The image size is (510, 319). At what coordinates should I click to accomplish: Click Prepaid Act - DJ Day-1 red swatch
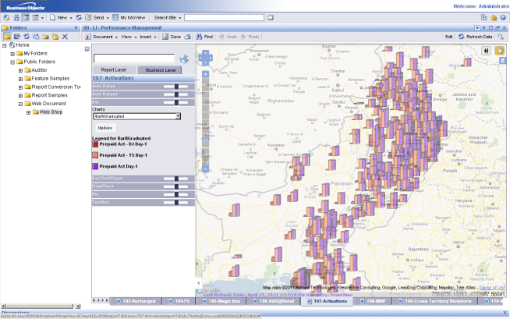point(95,144)
